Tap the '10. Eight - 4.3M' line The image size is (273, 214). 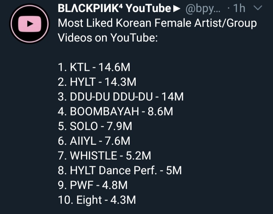97,200
